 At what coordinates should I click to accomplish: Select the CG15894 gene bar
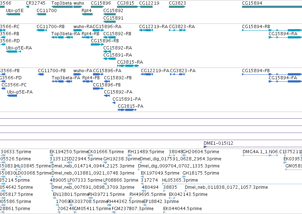(x=272, y=7)
